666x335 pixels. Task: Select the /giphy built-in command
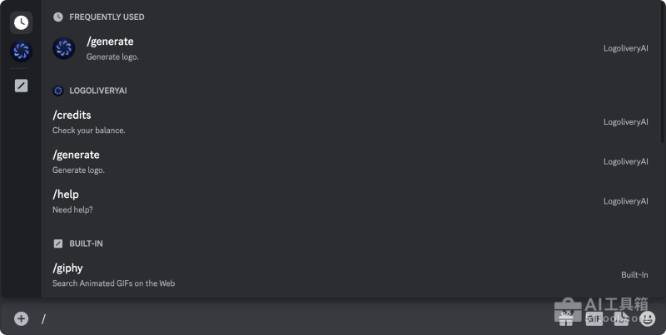click(x=351, y=275)
